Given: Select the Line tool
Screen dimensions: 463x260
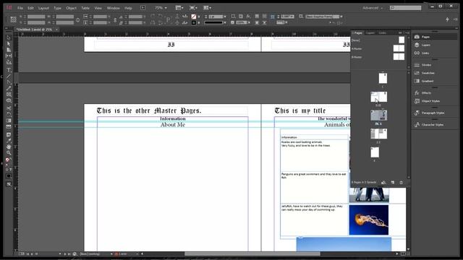Looking at the screenshot, I should point(9,77).
